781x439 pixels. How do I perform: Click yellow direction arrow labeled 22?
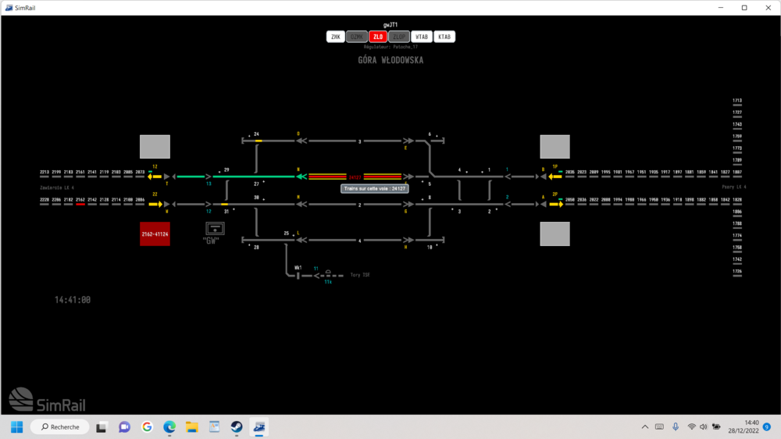pos(155,205)
